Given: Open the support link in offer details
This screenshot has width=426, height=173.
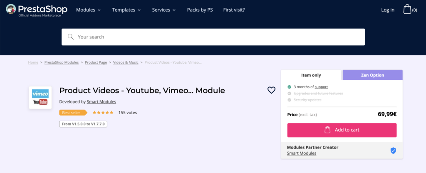Looking at the screenshot, I should tap(321, 87).
